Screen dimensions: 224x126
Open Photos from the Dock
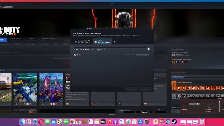tap(72, 122)
